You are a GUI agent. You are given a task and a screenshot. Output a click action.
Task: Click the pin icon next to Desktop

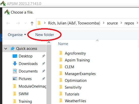[44, 56]
